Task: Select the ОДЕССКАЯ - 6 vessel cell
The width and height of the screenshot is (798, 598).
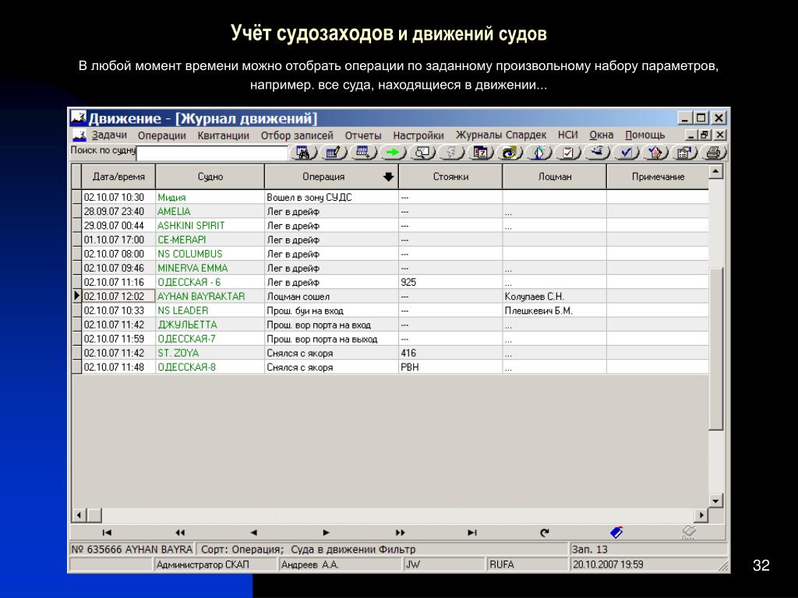Action: pos(210,282)
